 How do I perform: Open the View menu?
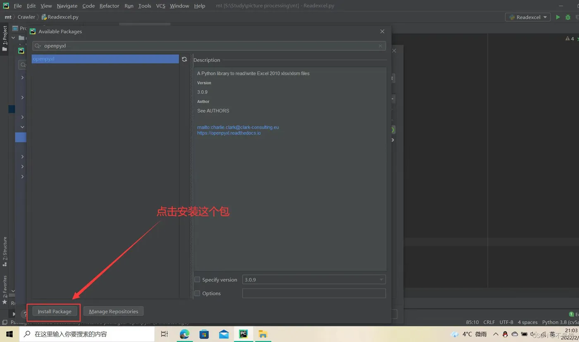tap(46, 6)
